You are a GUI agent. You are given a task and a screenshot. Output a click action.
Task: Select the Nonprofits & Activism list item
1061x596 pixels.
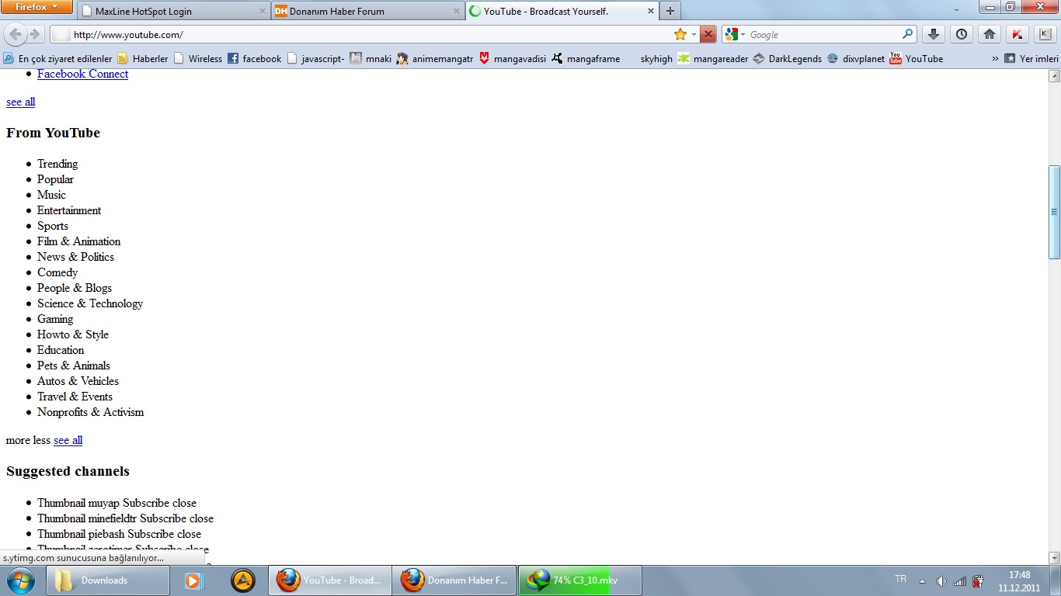coord(90,412)
